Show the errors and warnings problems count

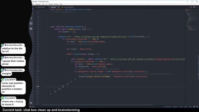[32, 107]
